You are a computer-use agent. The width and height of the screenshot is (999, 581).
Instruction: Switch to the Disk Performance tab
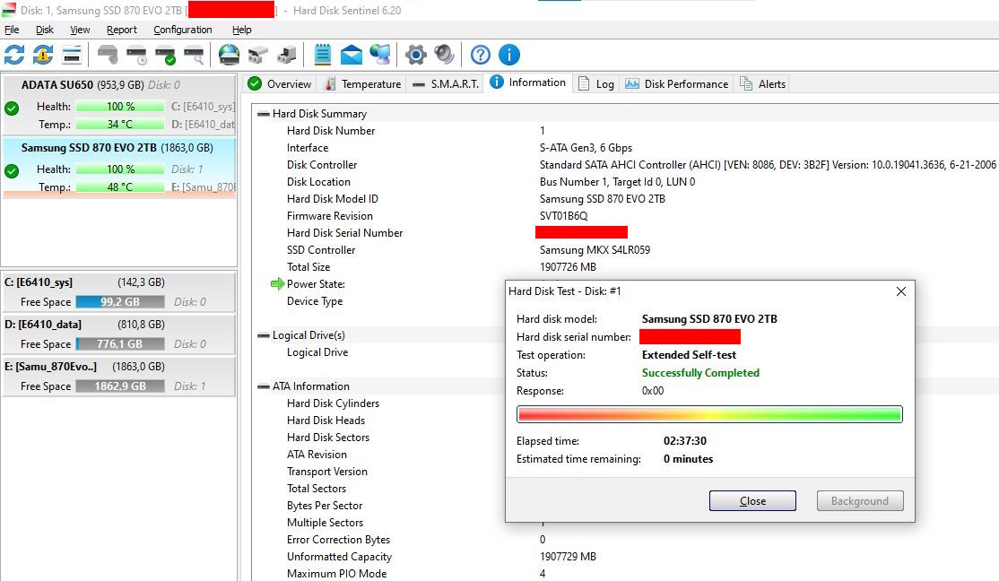tap(677, 83)
